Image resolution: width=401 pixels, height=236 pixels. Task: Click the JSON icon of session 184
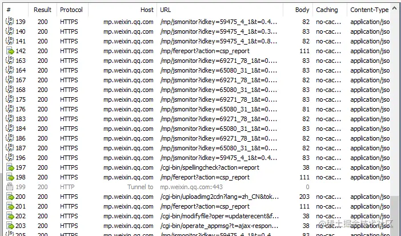[10, 129]
